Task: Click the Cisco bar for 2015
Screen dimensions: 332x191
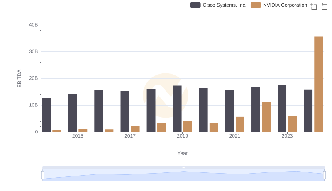Action: point(72,113)
